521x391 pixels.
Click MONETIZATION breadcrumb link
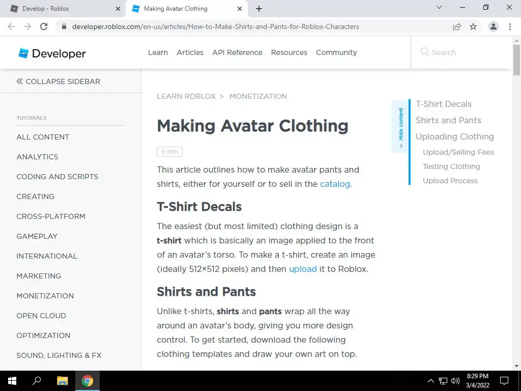coord(258,96)
